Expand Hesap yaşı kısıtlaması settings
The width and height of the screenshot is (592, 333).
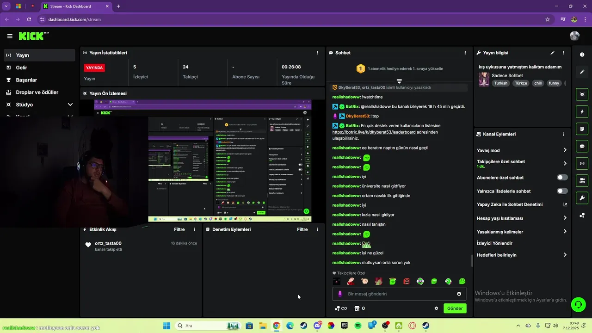click(x=565, y=218)
